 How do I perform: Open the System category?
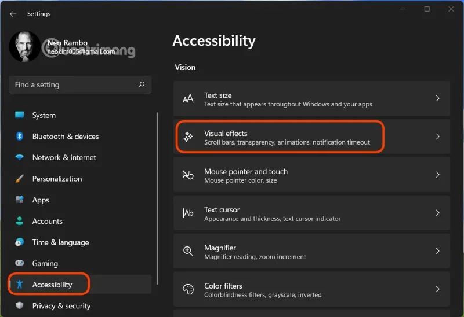80,115
